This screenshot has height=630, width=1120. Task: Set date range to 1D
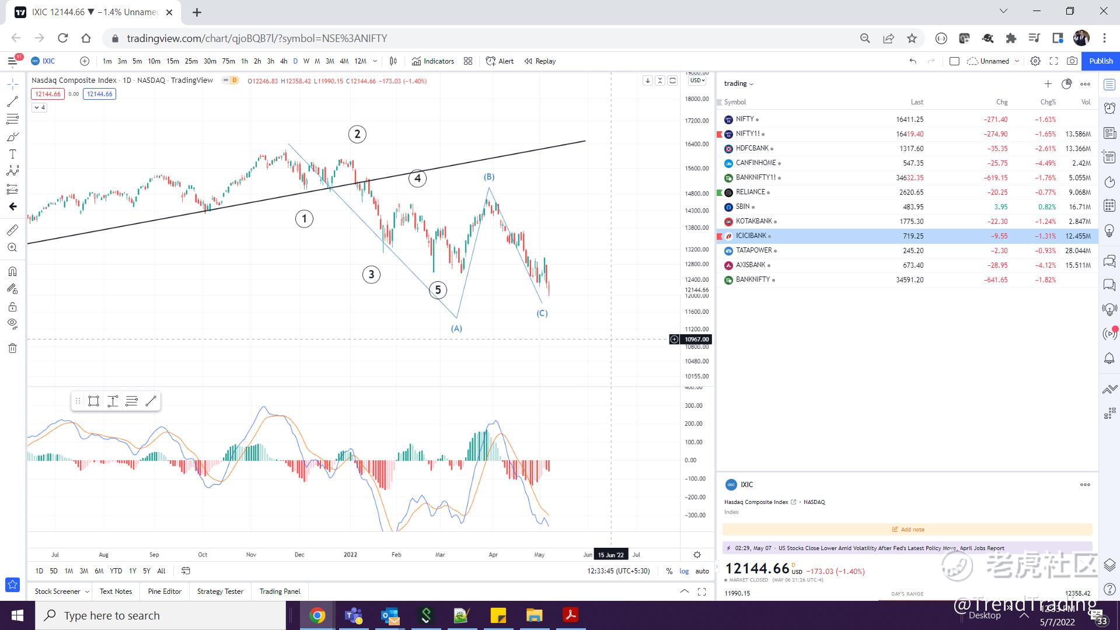(39, 571)
